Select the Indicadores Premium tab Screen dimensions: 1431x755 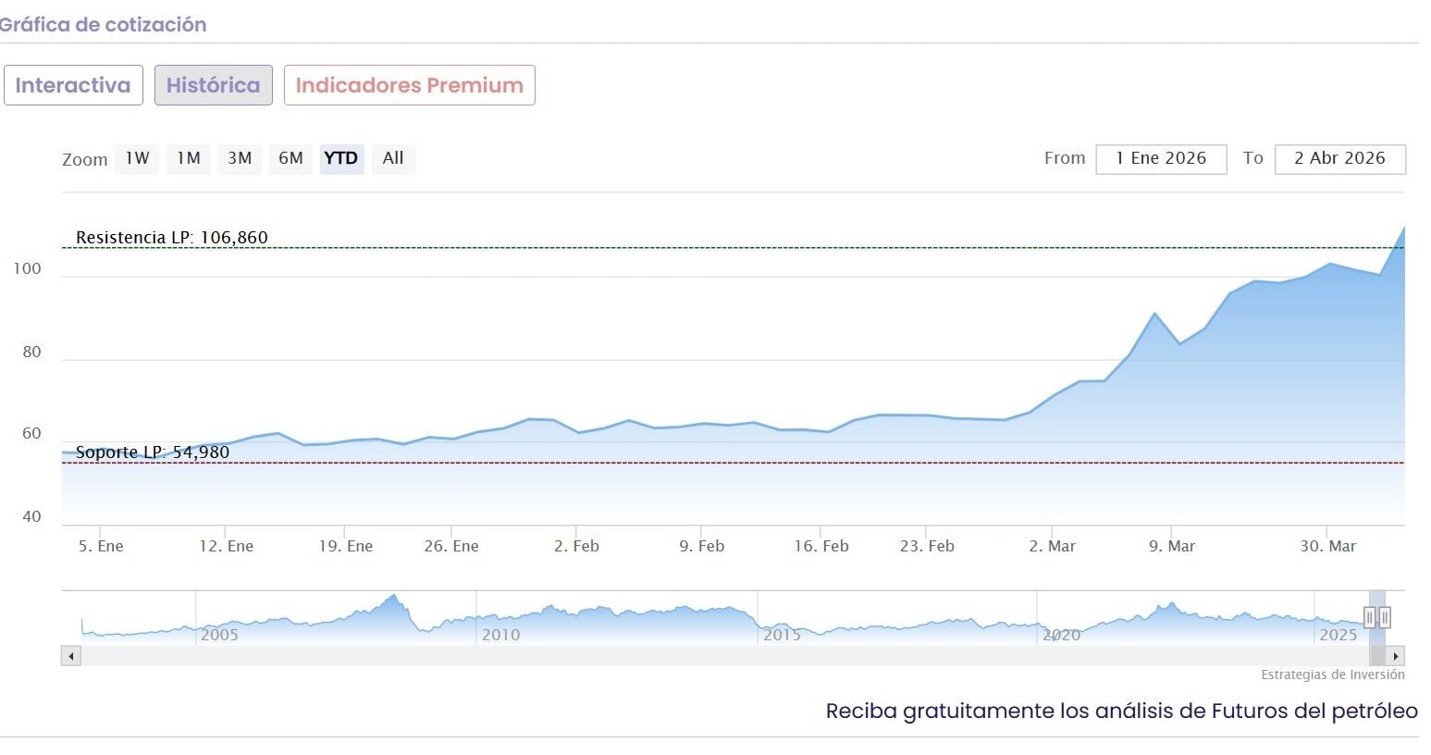tap(409, 85)
